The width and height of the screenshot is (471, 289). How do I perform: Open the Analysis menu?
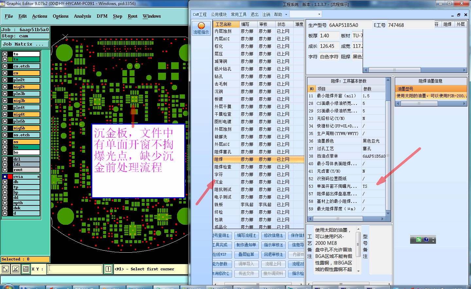[x=82, y=16]
